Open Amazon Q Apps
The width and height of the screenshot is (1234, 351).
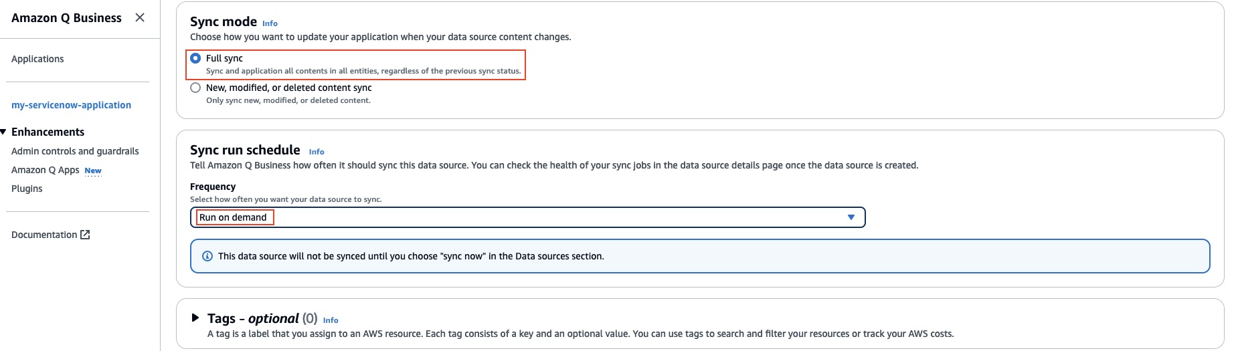tap(46, 170)
